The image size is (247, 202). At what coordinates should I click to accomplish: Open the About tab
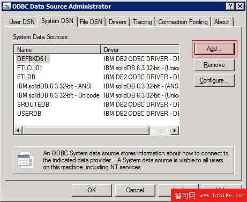click(221, 22)
